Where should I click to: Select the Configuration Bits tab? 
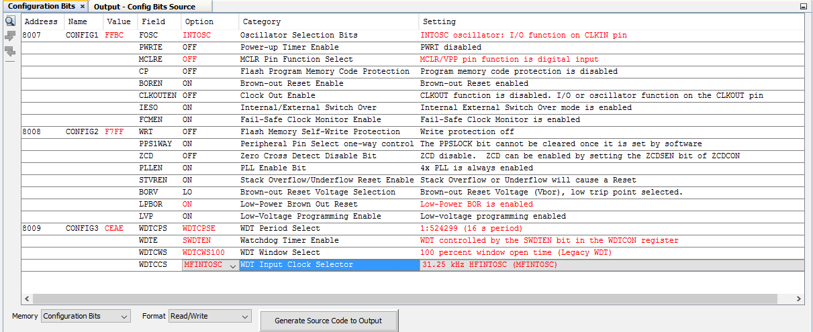coord(41,7)
